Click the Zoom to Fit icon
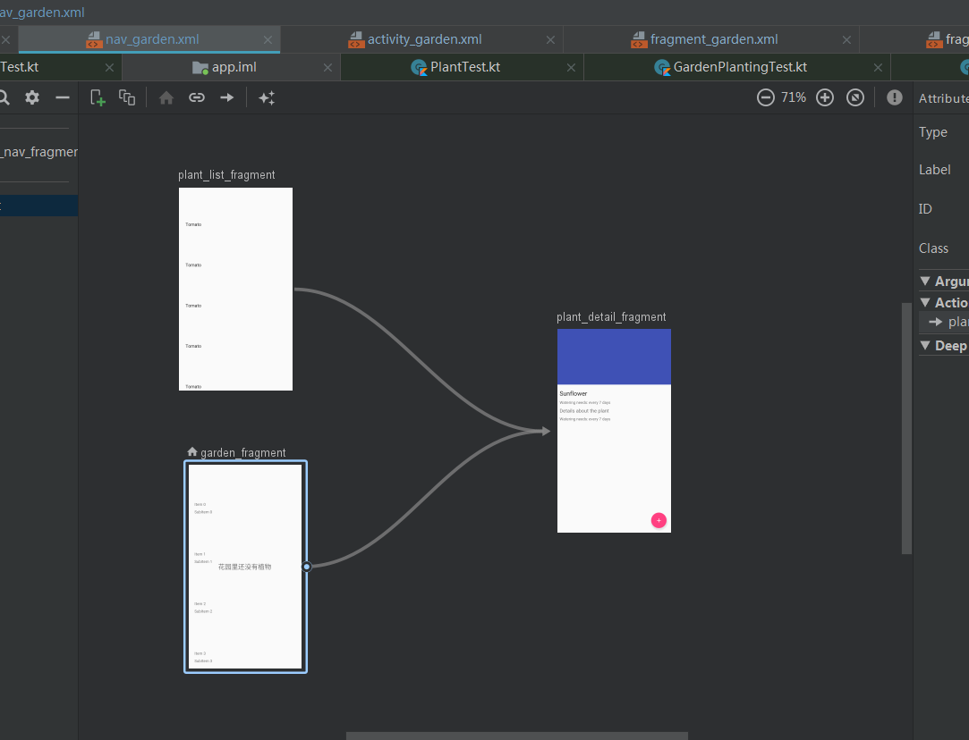 pyautogui.click(x=855, y=97)
